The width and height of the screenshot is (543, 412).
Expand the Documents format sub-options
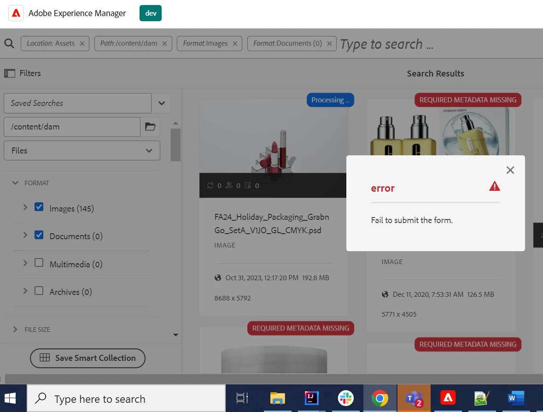click(x=25, y=235)
